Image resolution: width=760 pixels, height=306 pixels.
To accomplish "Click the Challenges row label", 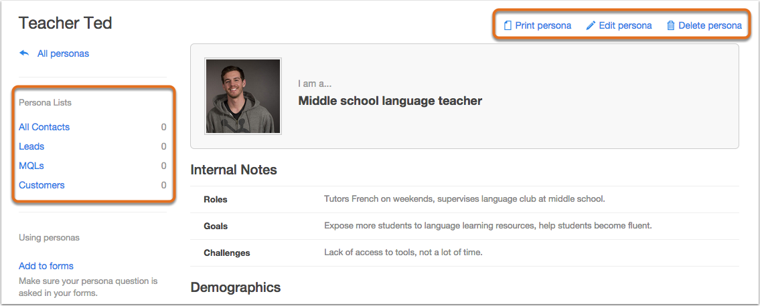I will coord(227,253).
